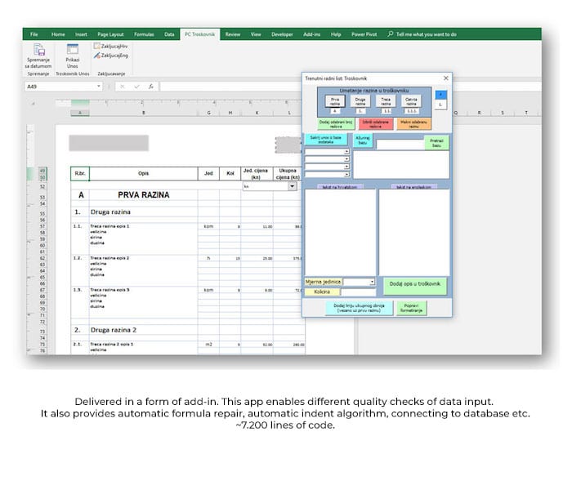Click the Pretraži bazu button

pyautogui.click(x=436, y=143)
